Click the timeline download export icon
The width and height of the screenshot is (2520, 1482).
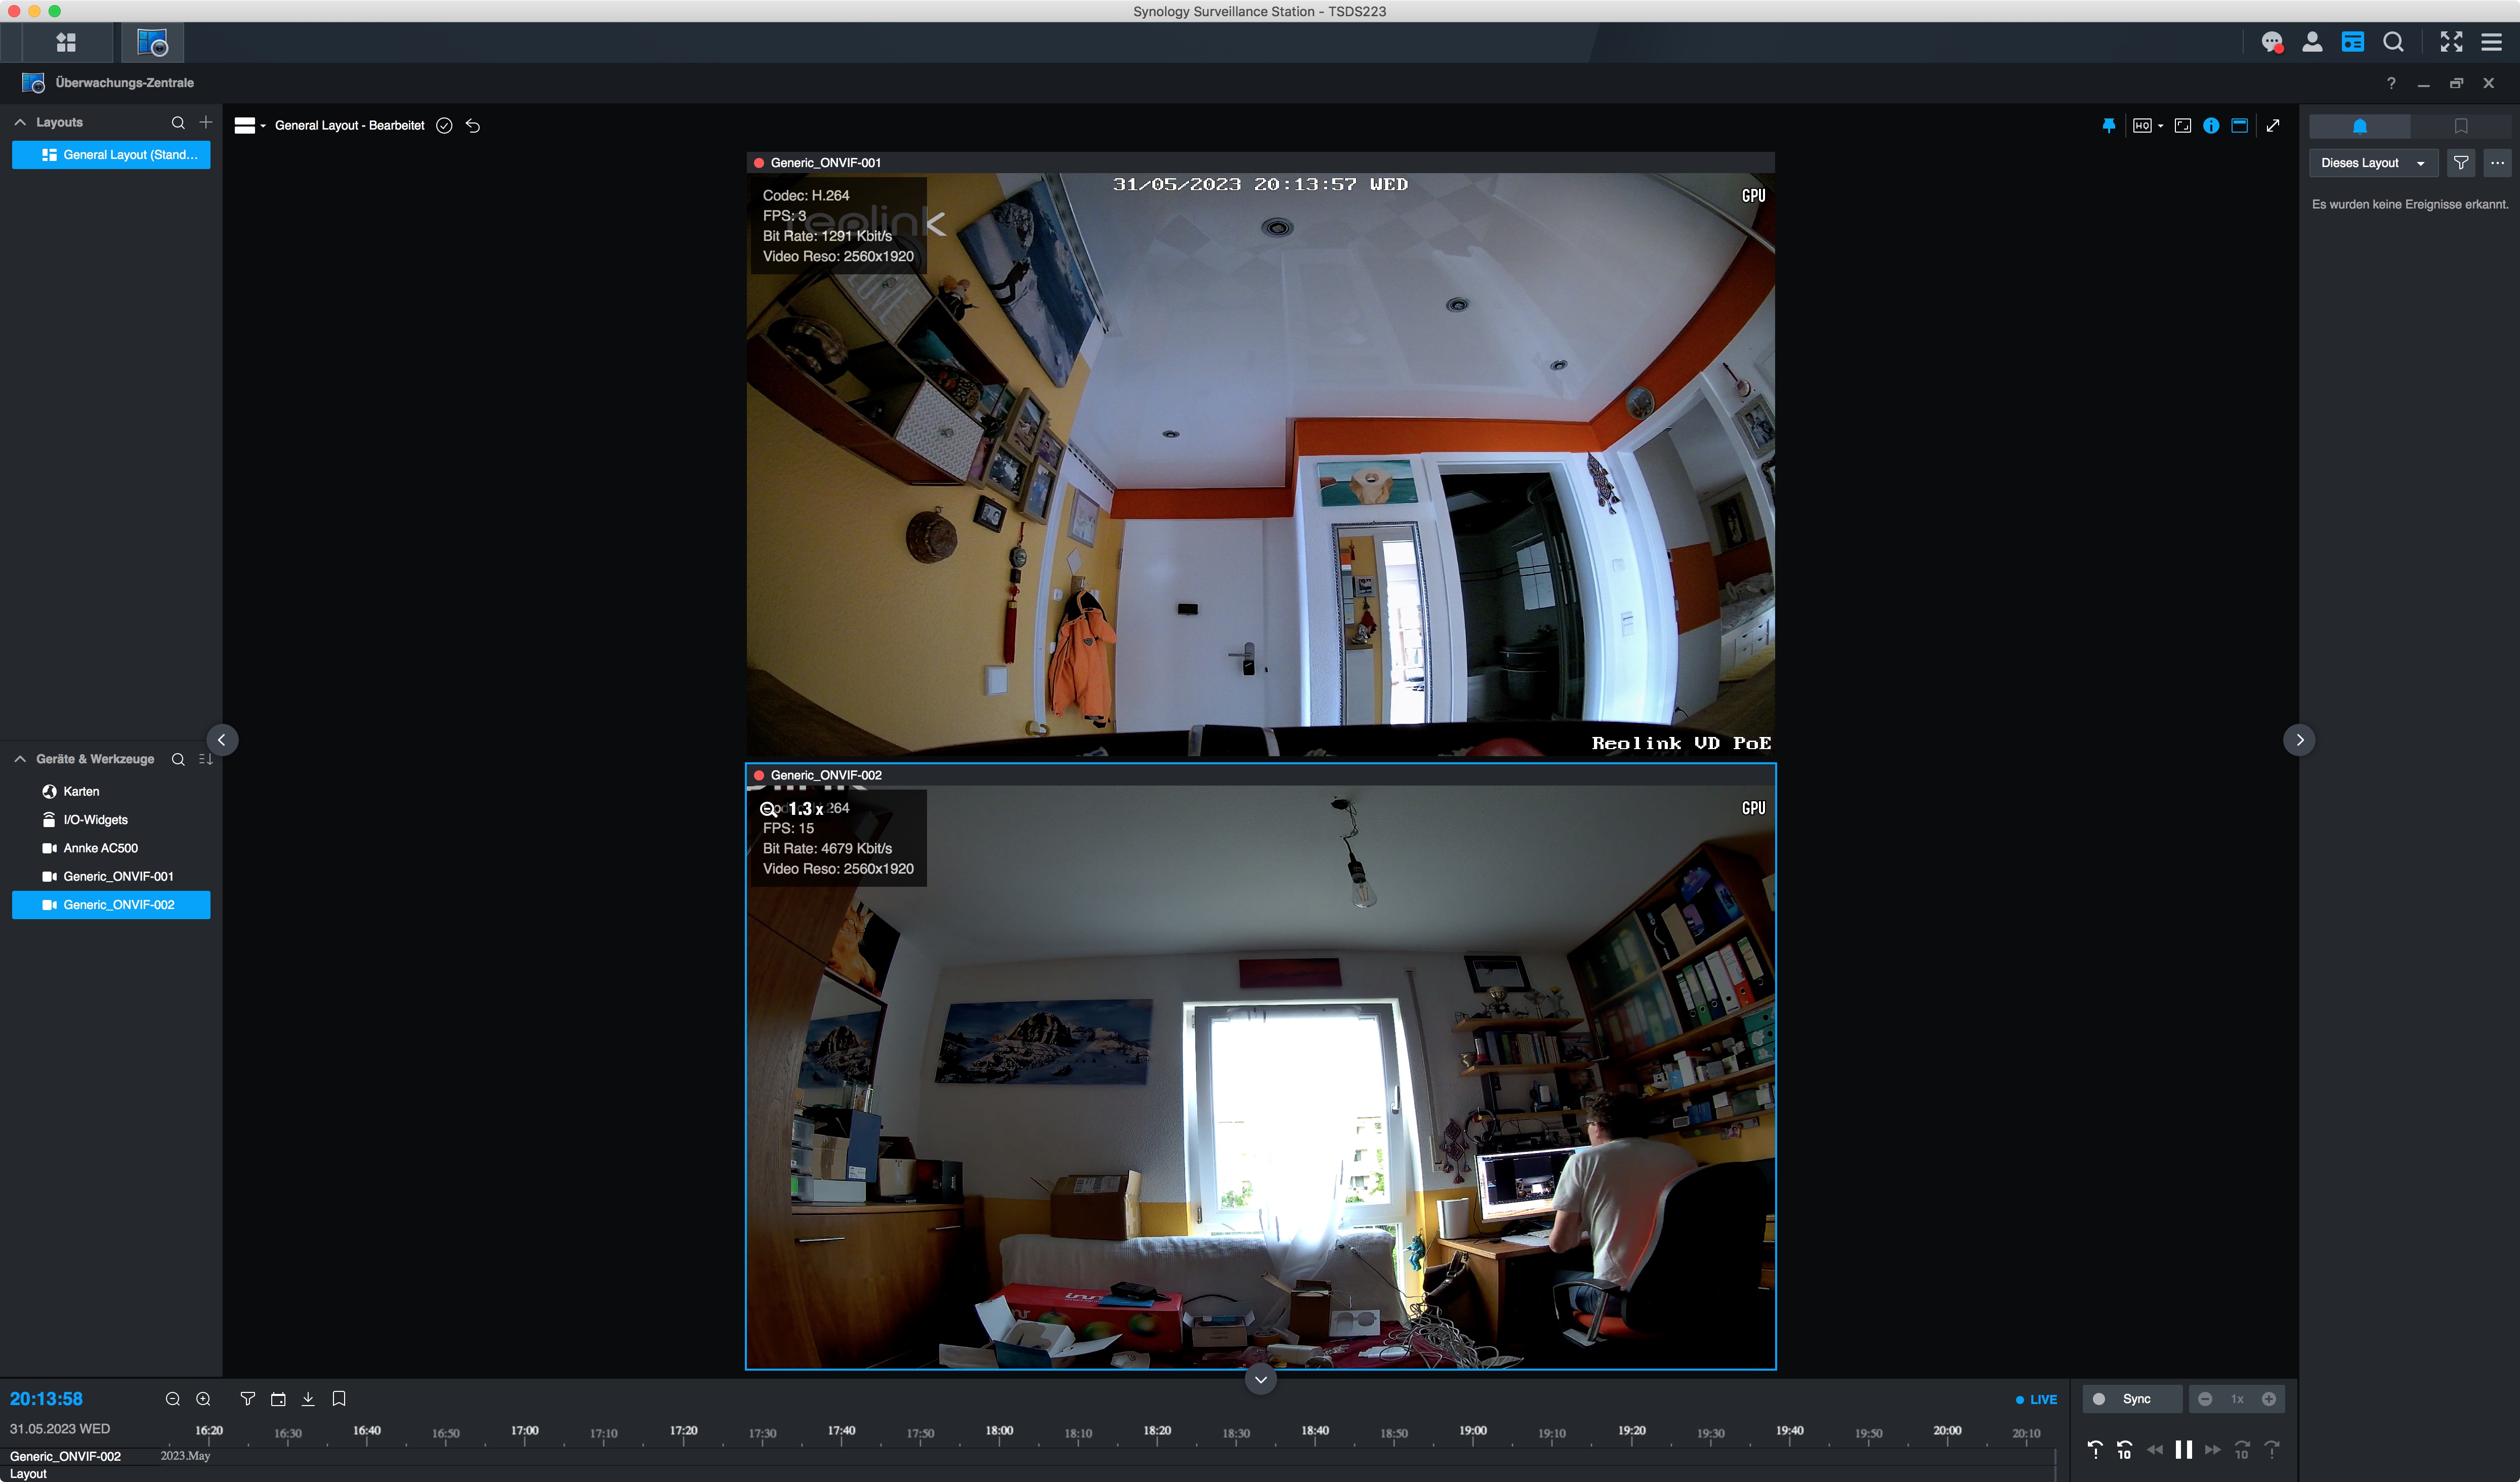point(308,1399)
